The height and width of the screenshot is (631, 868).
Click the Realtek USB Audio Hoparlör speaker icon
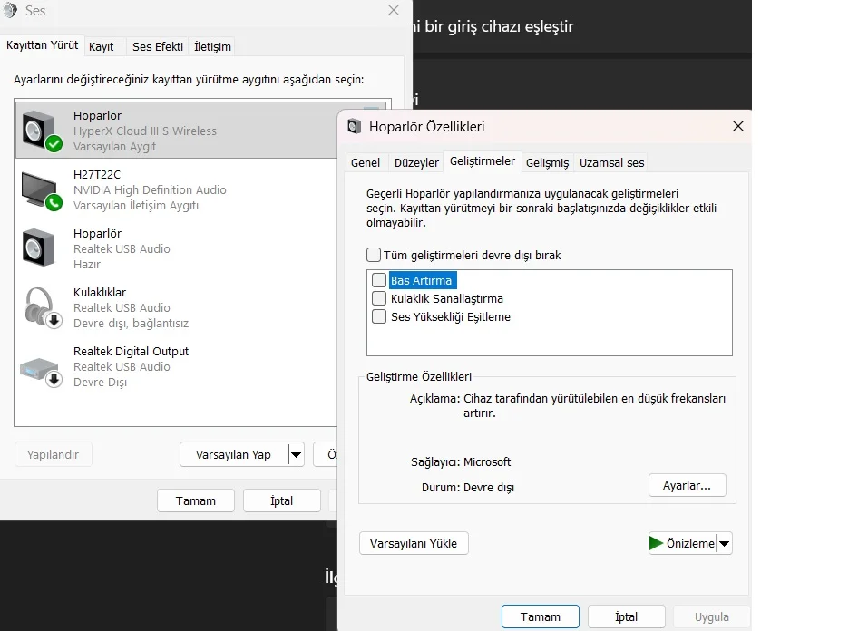coord(38,248)
